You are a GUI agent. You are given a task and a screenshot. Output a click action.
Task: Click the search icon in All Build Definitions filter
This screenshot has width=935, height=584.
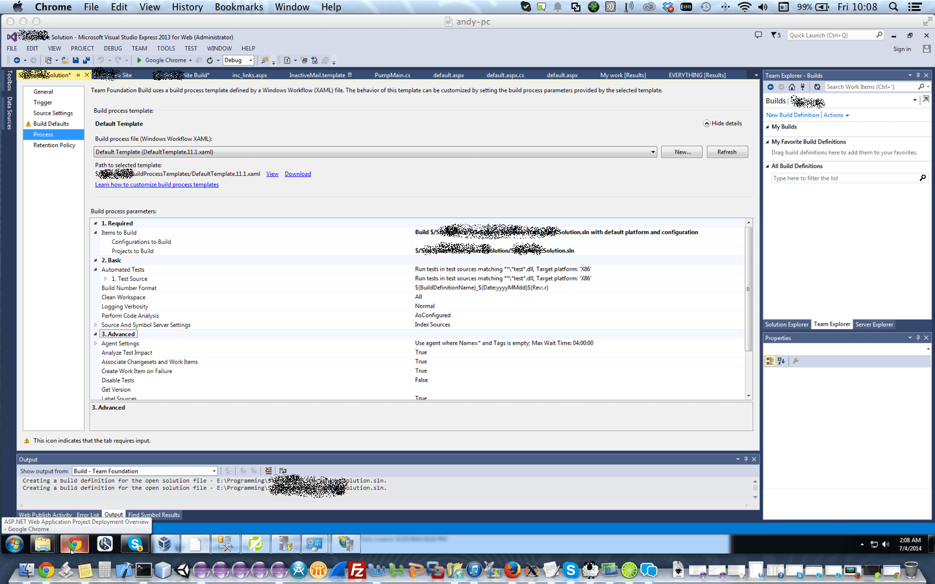pyautogui.click(x=923, y=178)
